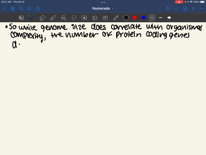Choose the black pen color
The image size is (206, 155).
click(126, 18)
